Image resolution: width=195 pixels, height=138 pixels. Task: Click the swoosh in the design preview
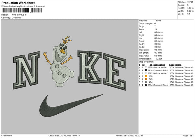point(71,106)
